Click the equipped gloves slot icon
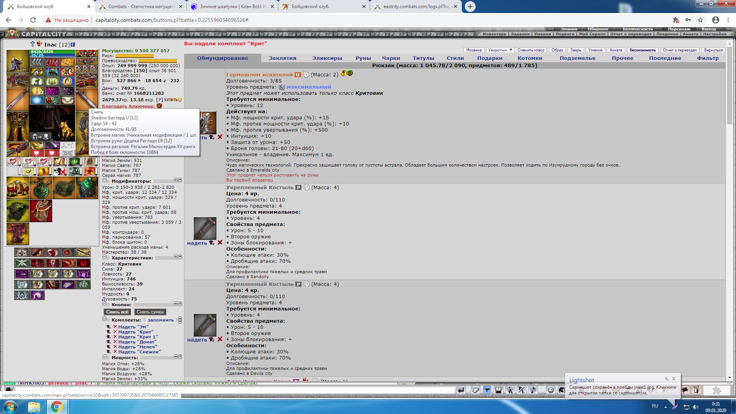The image size is (736, 414). [87, 80]
